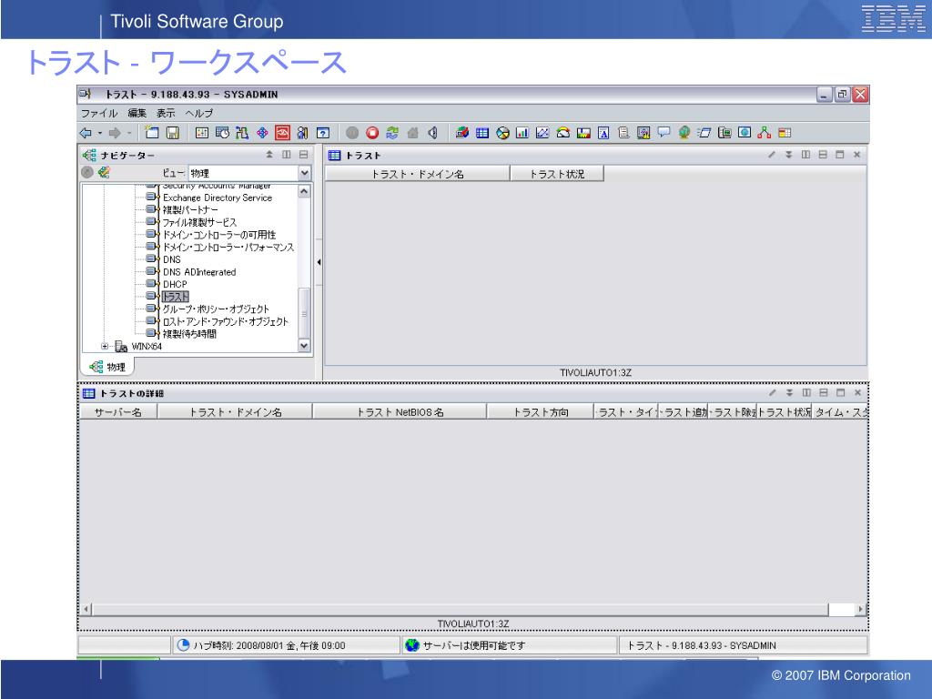Click トラスト方向 column header
Screen dimensions: 932x699
coord(541,412)
